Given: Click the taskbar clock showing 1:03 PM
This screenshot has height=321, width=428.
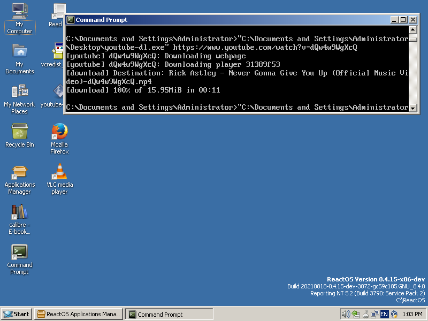Looking at the screenshot, I should click(412, 314).
